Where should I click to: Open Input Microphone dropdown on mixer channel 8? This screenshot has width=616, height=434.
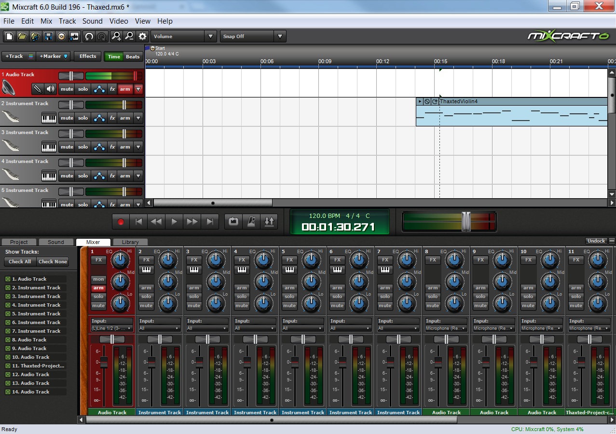click(x=446, y=328)
